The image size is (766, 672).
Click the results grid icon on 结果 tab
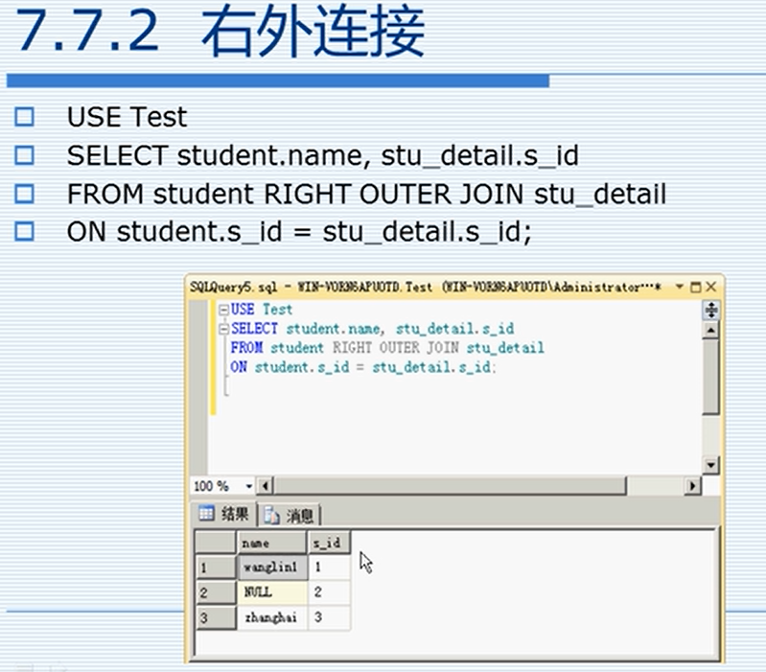206,513
